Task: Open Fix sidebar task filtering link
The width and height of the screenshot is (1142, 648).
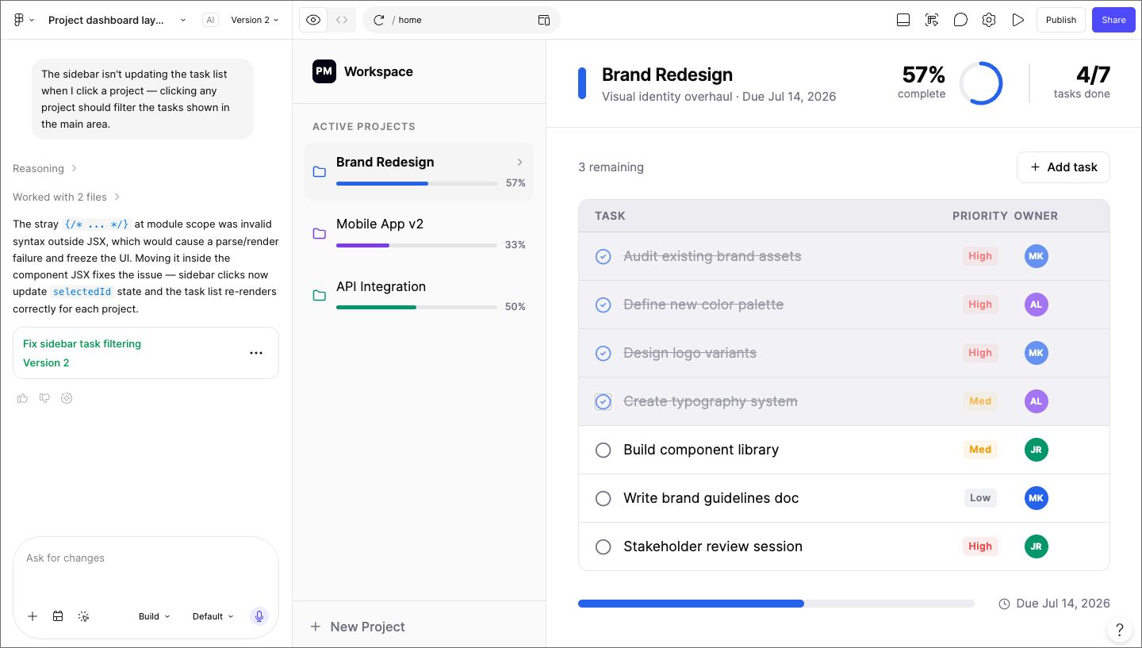Action: [82, 343]
